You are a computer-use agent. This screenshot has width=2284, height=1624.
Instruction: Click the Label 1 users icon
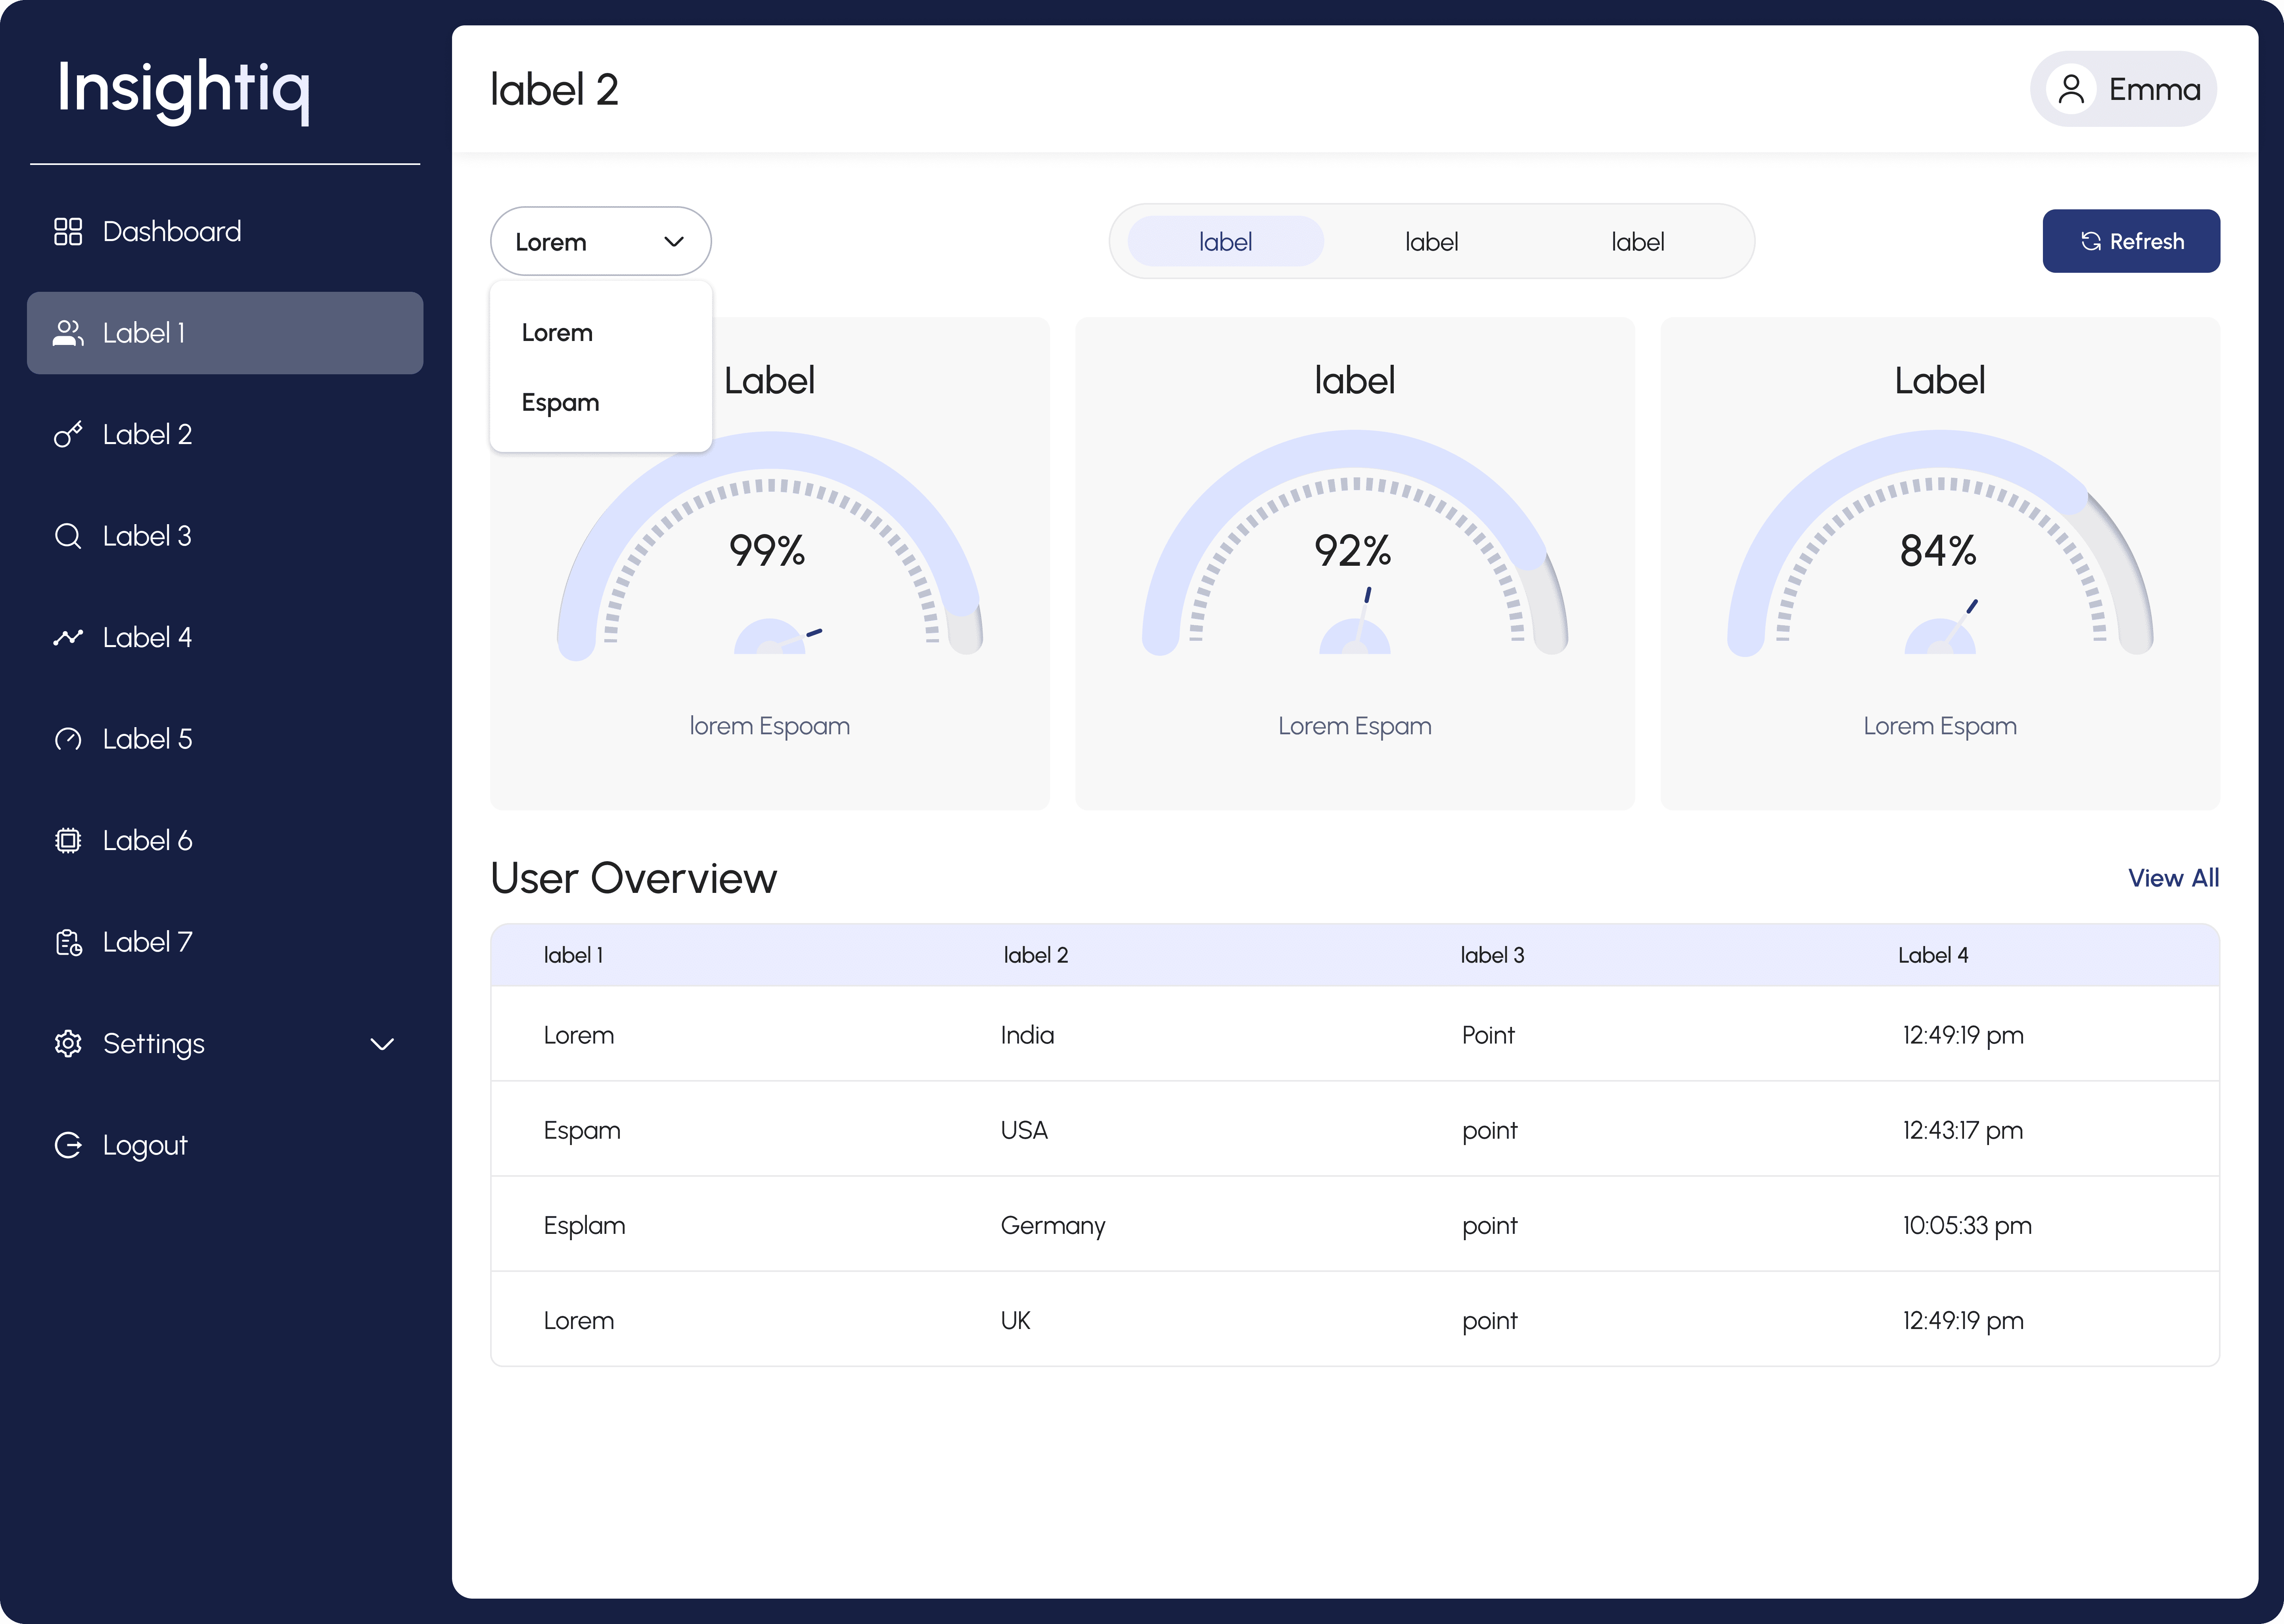pyautogui.click(x=68, y=333)
